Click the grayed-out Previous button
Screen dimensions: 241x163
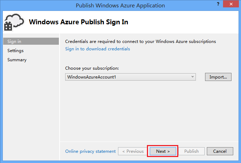point(133,151)
